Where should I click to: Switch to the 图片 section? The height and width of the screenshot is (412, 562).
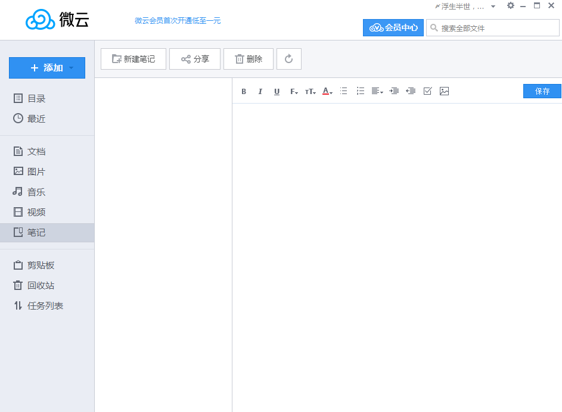pos(36,171)
